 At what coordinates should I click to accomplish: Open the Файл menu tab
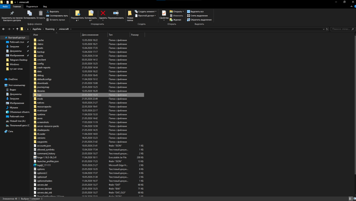[5, 7]
